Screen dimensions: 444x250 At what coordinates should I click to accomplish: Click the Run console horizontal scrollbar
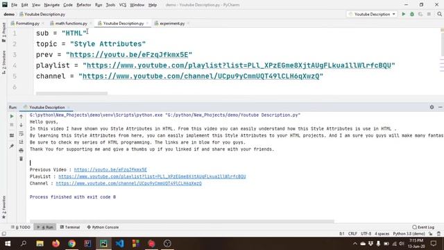click(182, 221)
